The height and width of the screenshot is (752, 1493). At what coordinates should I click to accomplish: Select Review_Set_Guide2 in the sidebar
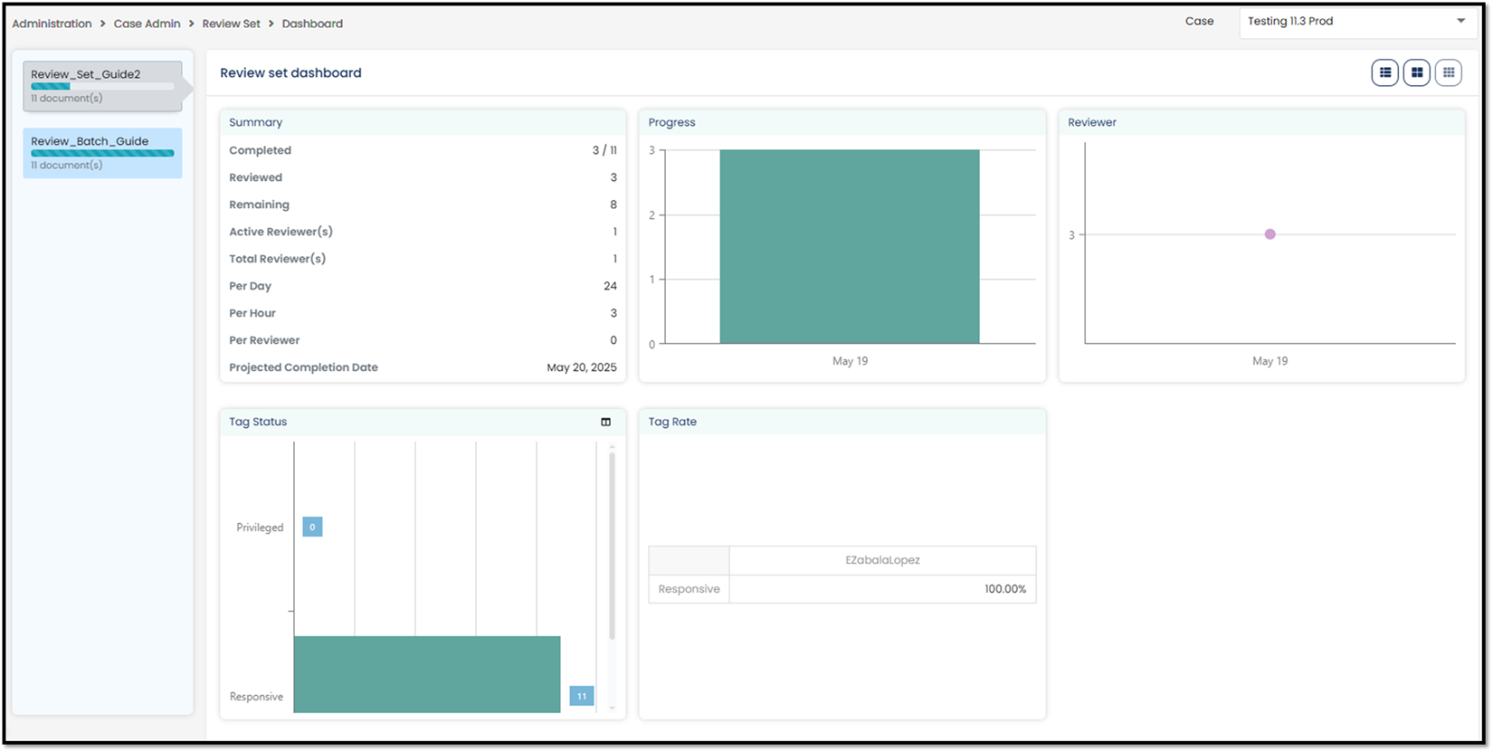(x=86, y=74)
